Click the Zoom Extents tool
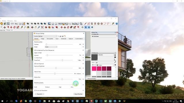 42,27
